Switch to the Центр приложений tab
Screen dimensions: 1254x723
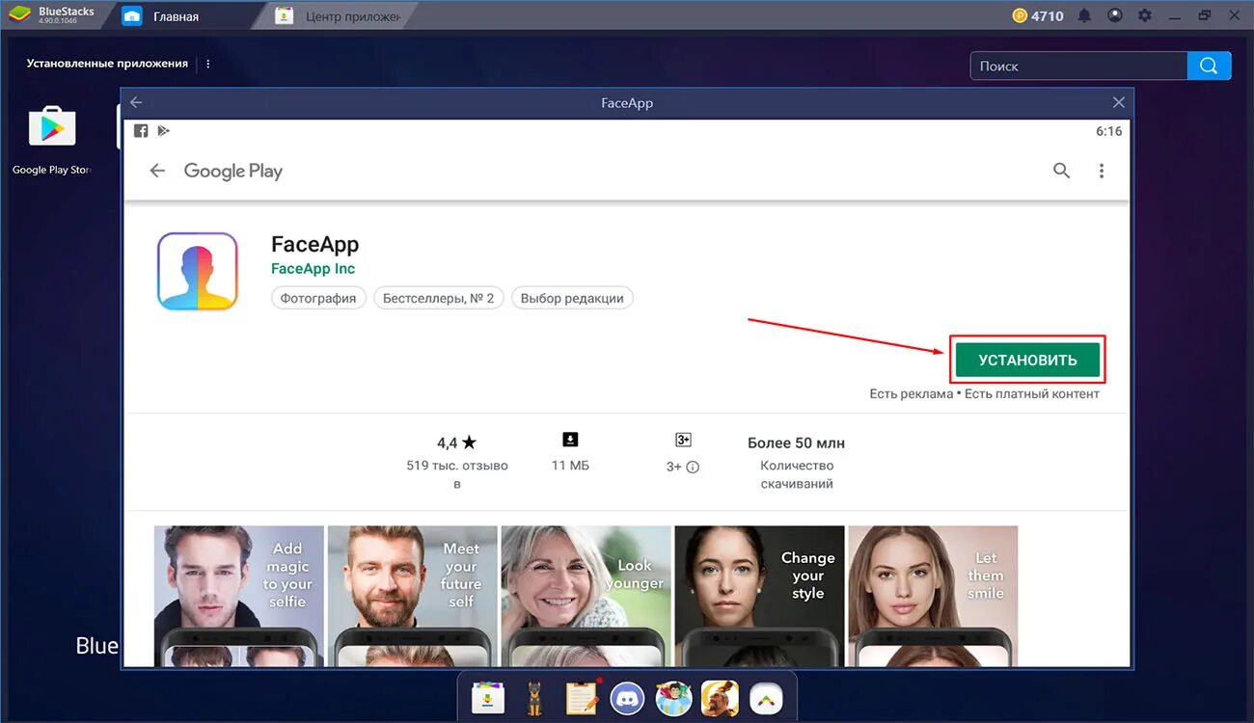338,16
